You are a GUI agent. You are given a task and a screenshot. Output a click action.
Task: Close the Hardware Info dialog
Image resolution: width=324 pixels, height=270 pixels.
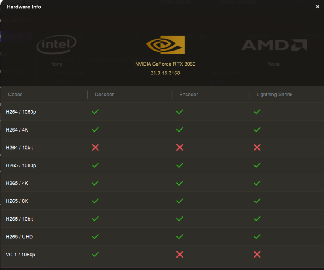[x=317, y=7]
